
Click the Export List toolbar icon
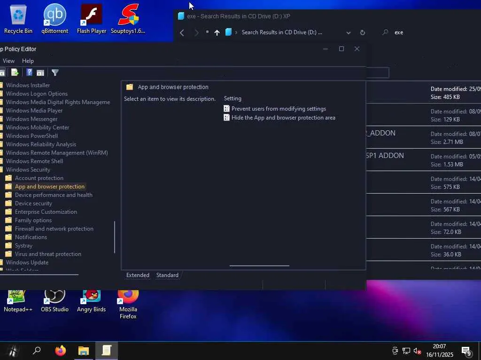[15, 73]
